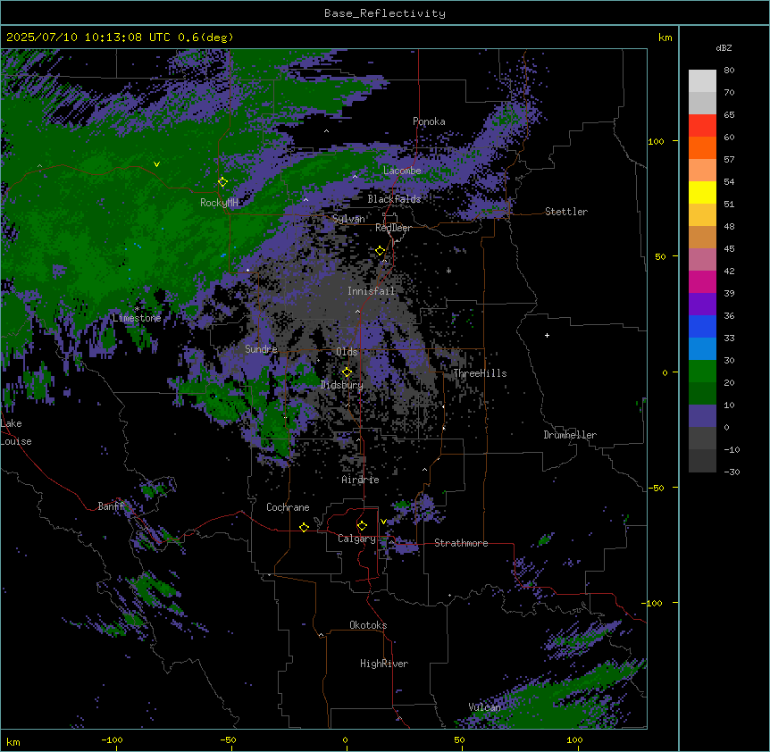The image size is (770, 752).
Task: Click the asterisk marker above Limestone
Action: pyautogui.click(x=137, y=309)
